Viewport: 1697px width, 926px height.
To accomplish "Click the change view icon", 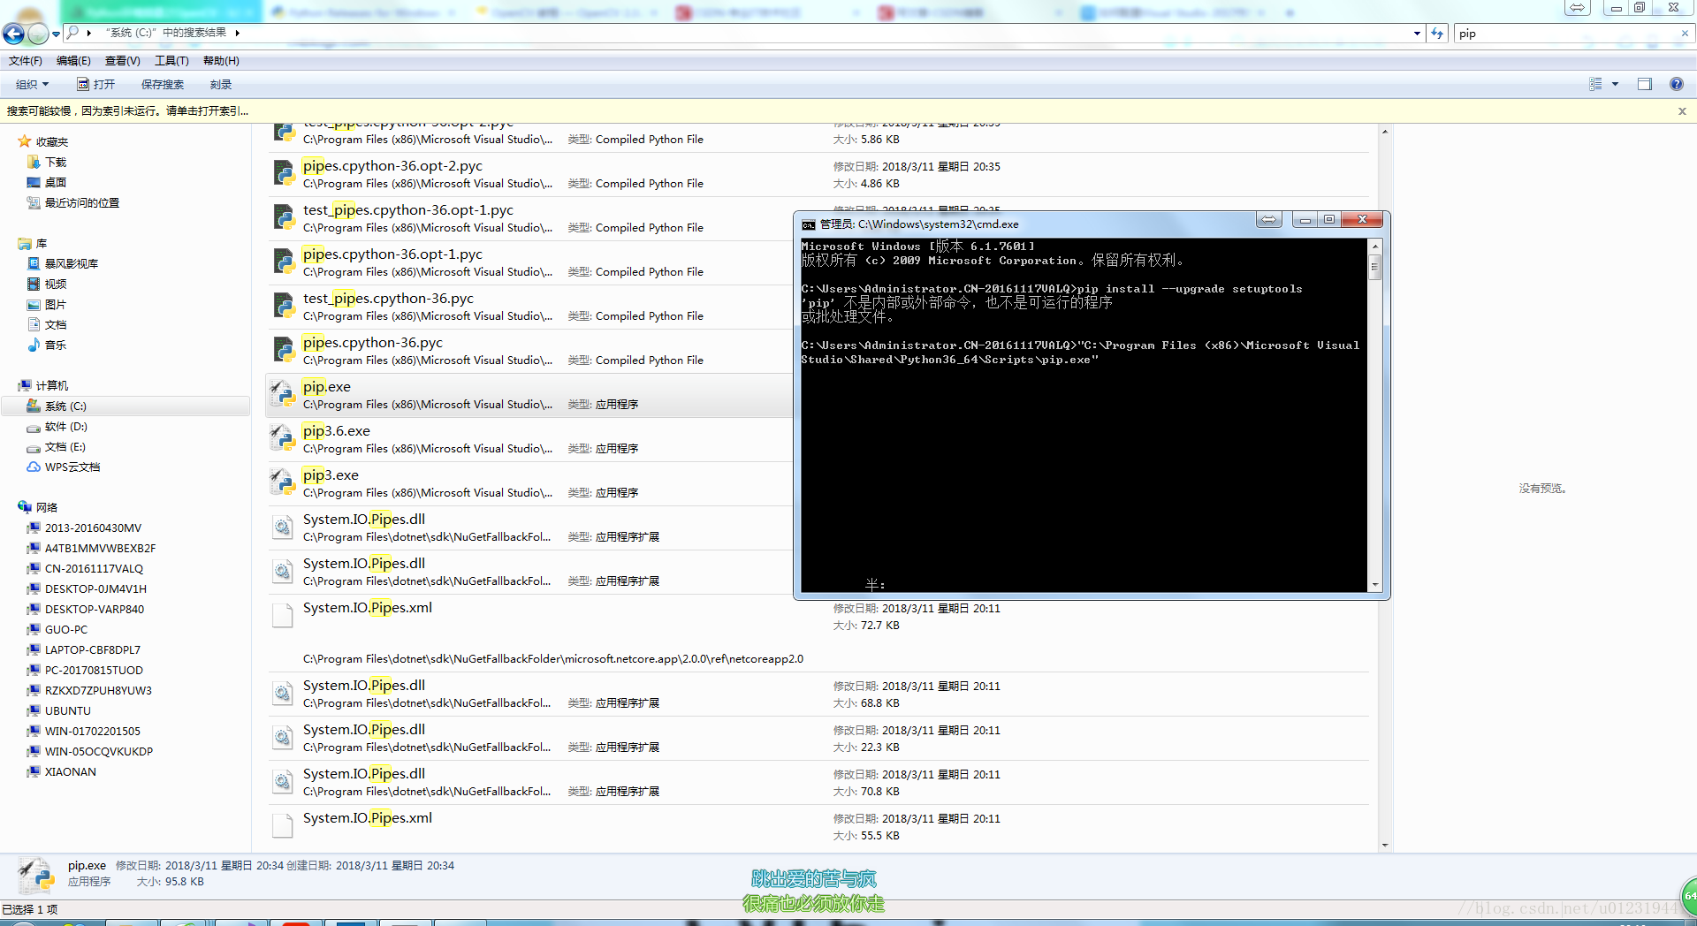I will 1595,84.
